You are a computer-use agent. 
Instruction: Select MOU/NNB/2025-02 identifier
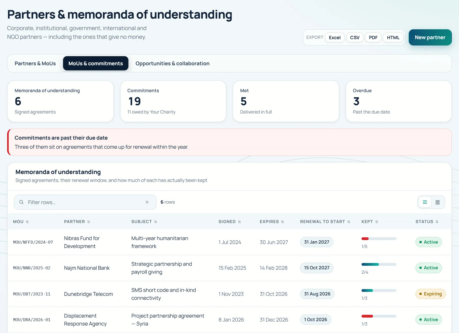[32, 268]
